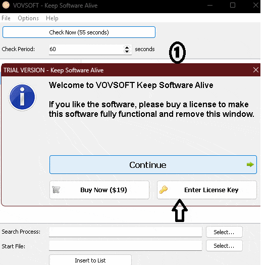This screenshot has width=267, height=265.
Task: Click Buy Now ($19) button
Action: click(x=99, y=190)
